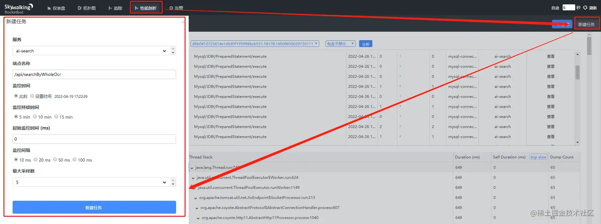601x224 pixels.
Task: Submit with the blue 新建任务 button in the dialog
Action: 94,207
